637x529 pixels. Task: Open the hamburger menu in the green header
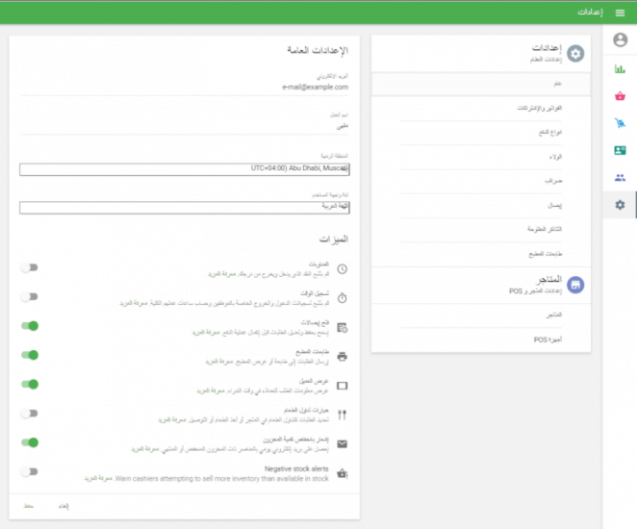click(620, 13)
